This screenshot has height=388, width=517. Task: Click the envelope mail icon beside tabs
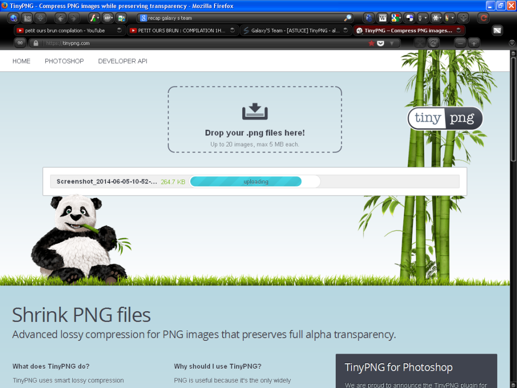point(497,30)
